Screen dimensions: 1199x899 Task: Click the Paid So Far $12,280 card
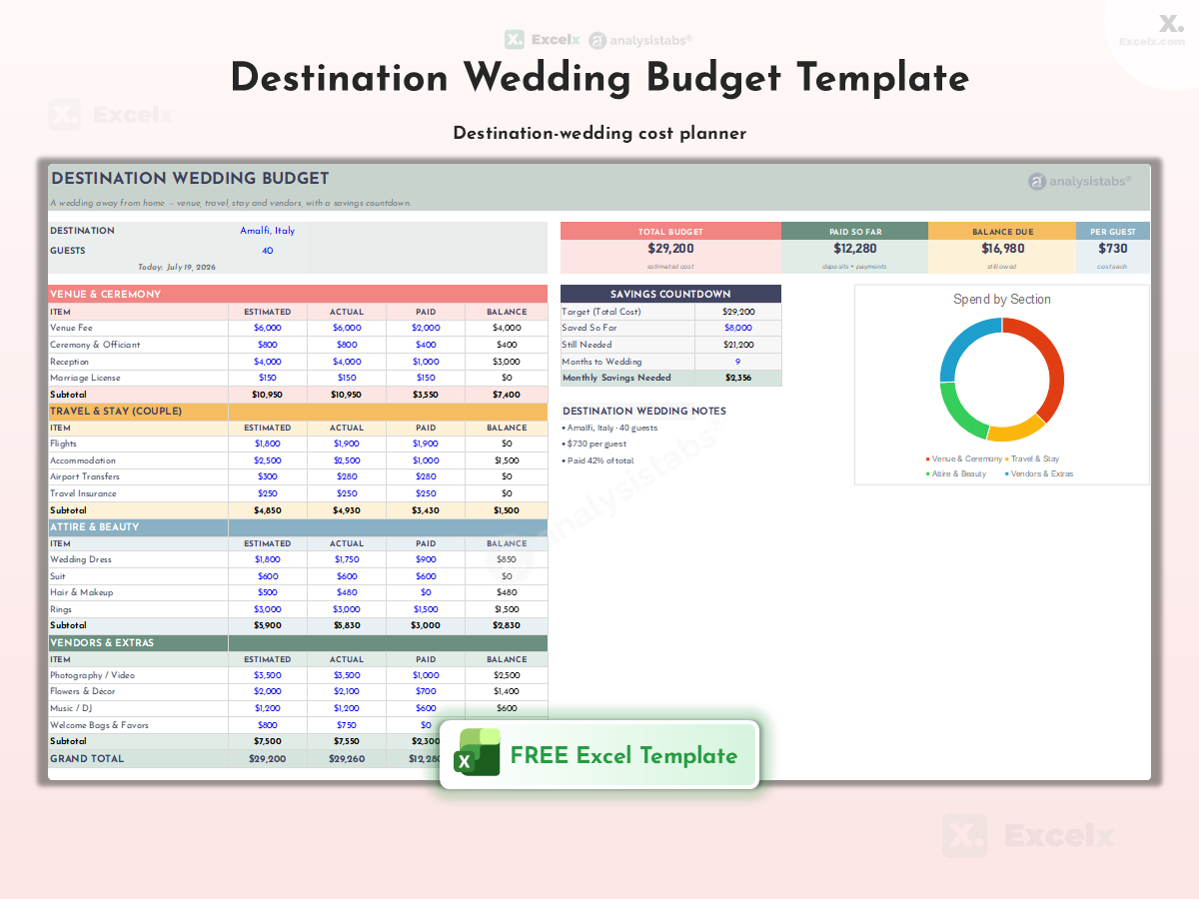(855, 248)
